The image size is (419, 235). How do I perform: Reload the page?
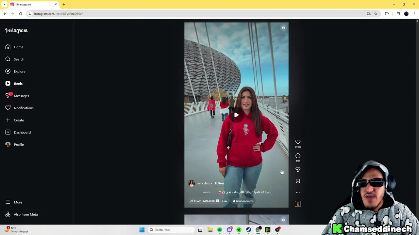(x=20, y=14)
